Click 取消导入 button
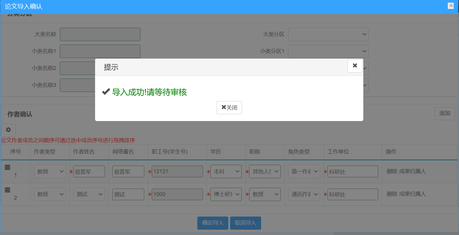Viewport: 459px width, 235px height. pyautogui.click(x=245, y=223)
